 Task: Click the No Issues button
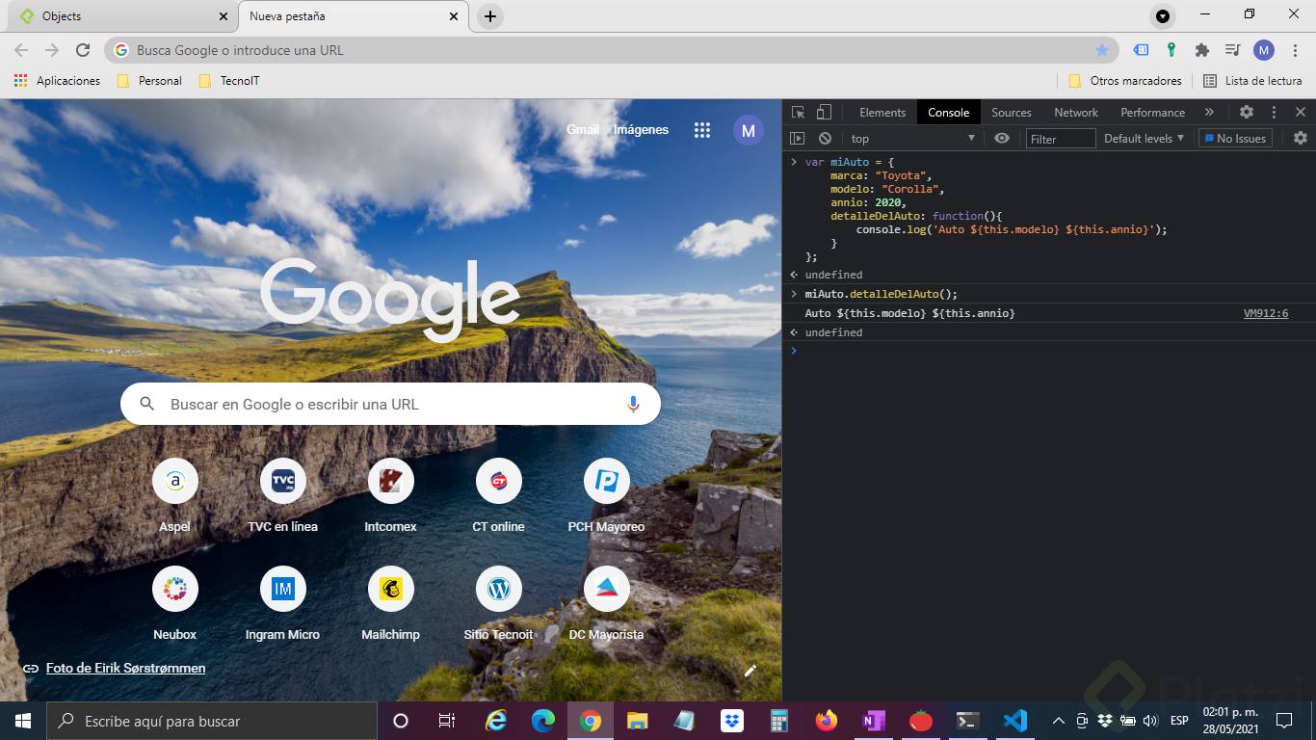point(1235,139)
